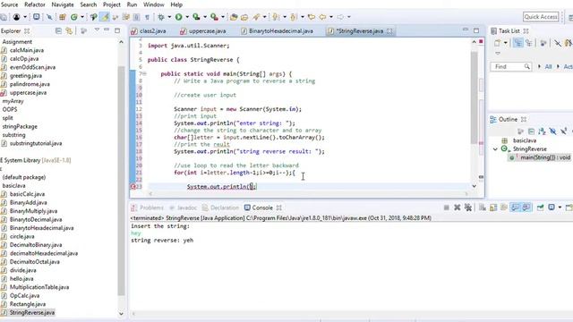Maximize the editor area
This screenshot has height=322, width=573.
click(476, 30)
